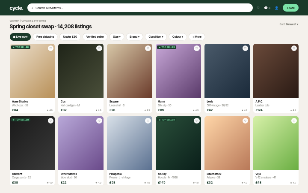Click the 'Knit cardigan · M' description
This screenshot has height=193, width=308.
70,106
